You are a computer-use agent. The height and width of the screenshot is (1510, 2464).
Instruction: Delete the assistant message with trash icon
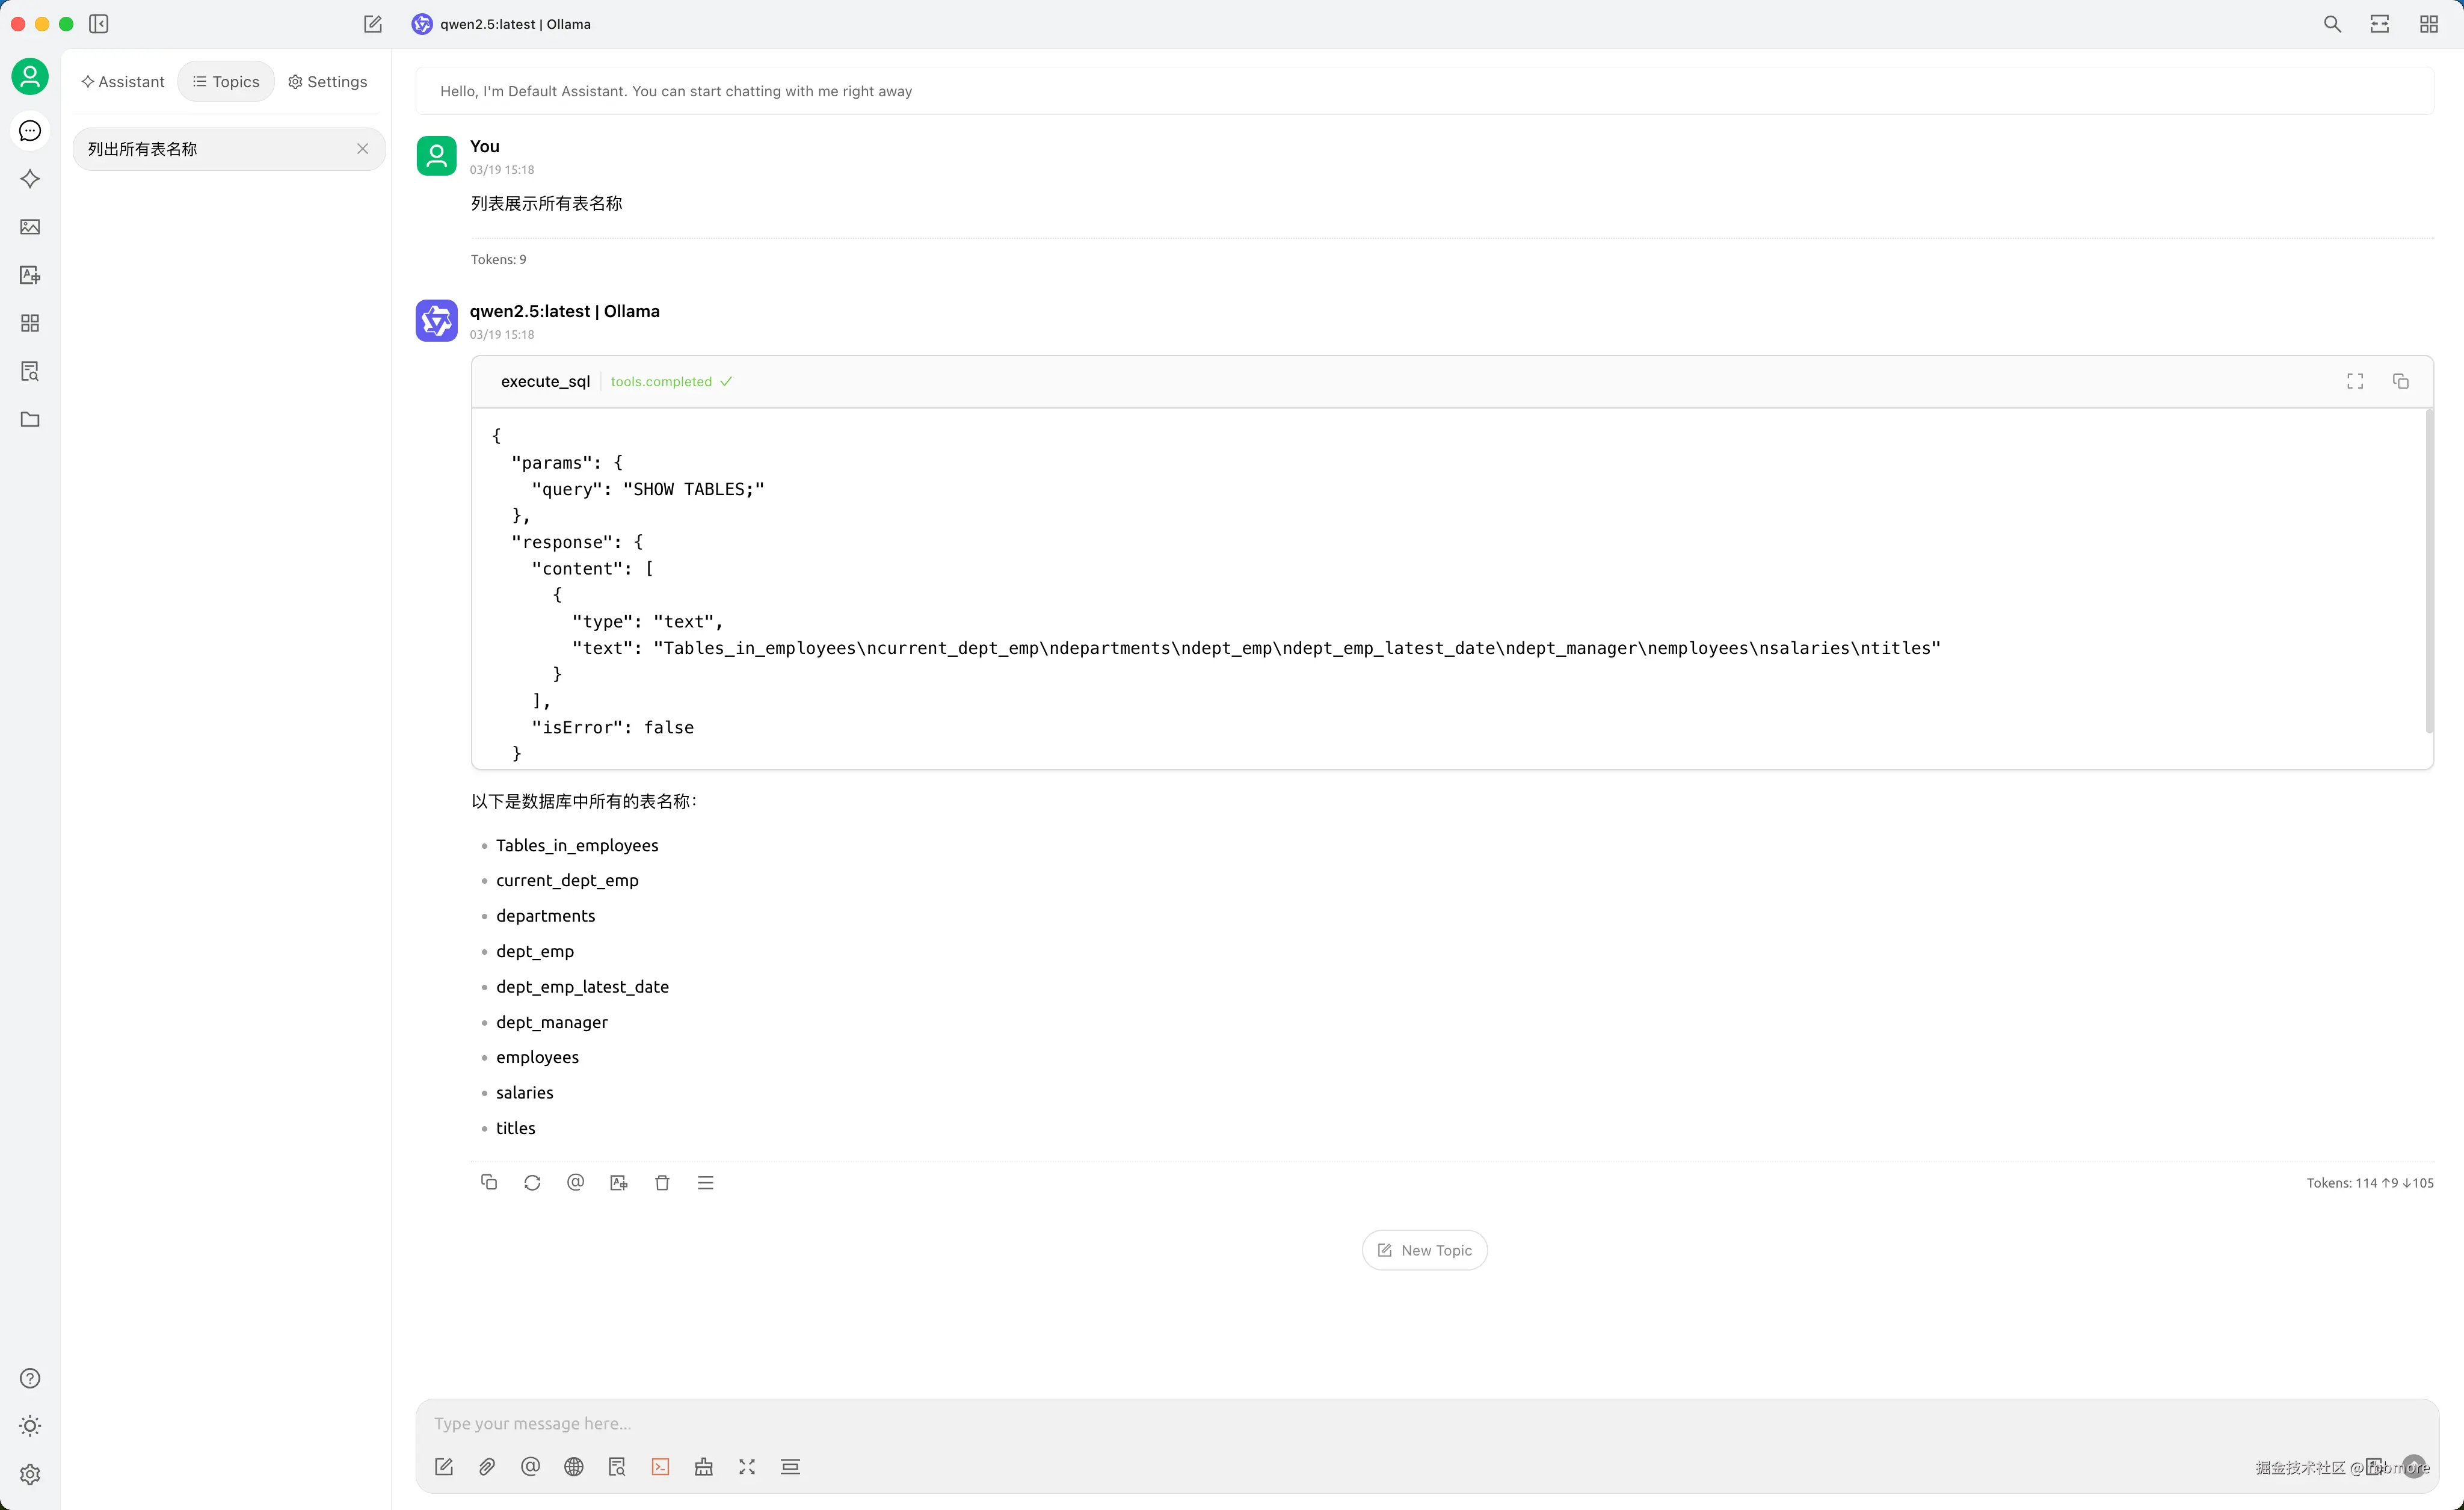pos(662,1182)
